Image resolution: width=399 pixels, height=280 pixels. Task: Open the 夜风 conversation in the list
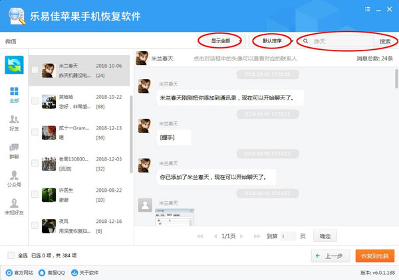pyautogui.click(x=79, y=226)
